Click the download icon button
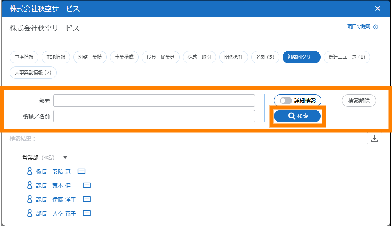The width and height of the screenshot is (392, 226). [x=374, y=138]
